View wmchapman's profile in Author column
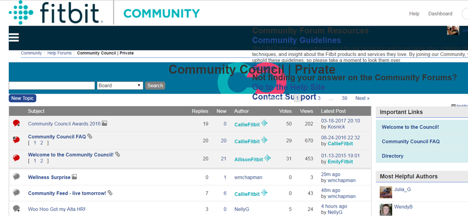468x216 pixels. (248, 177)
